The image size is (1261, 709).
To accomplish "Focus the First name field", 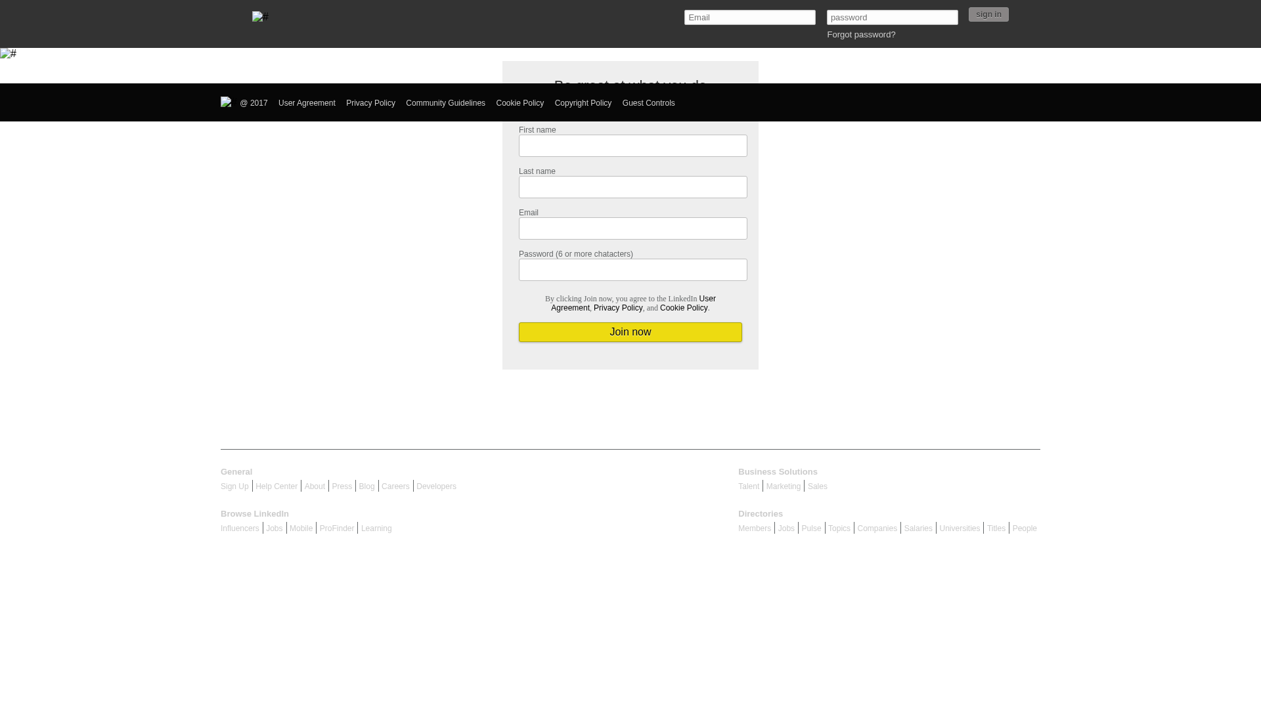I will pos(633,146).
